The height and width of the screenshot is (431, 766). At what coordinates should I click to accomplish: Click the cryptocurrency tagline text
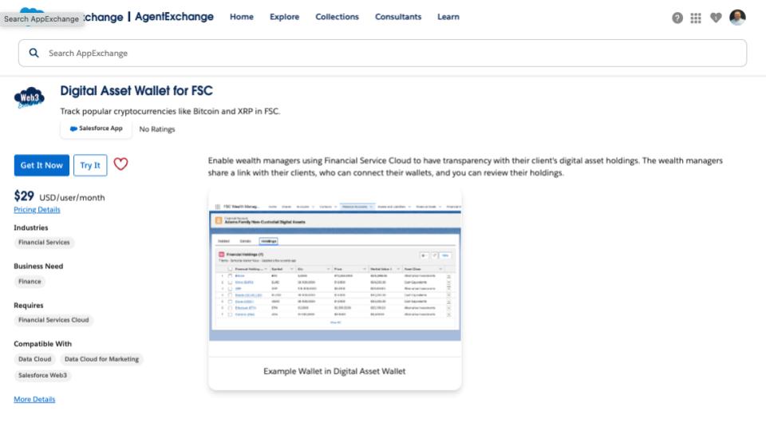point(170,112)
